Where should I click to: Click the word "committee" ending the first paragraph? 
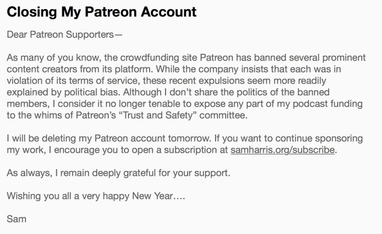(223, 115)
